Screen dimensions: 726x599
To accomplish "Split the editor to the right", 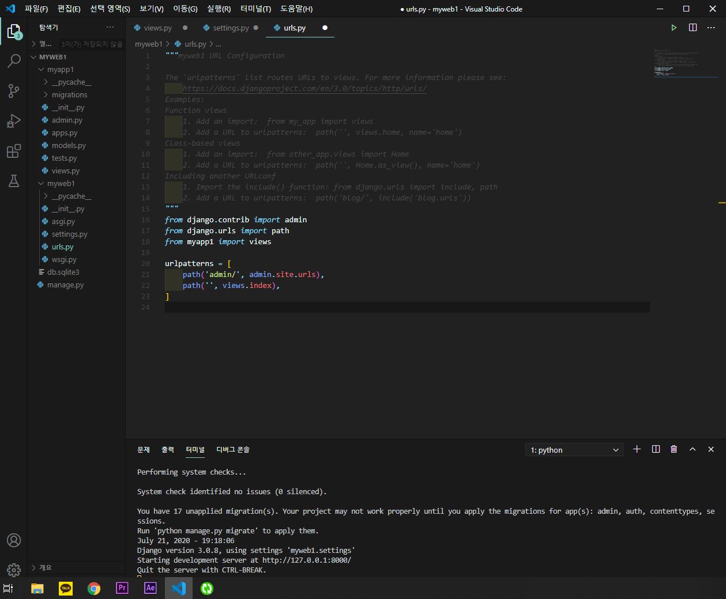I will coord(693,28).
